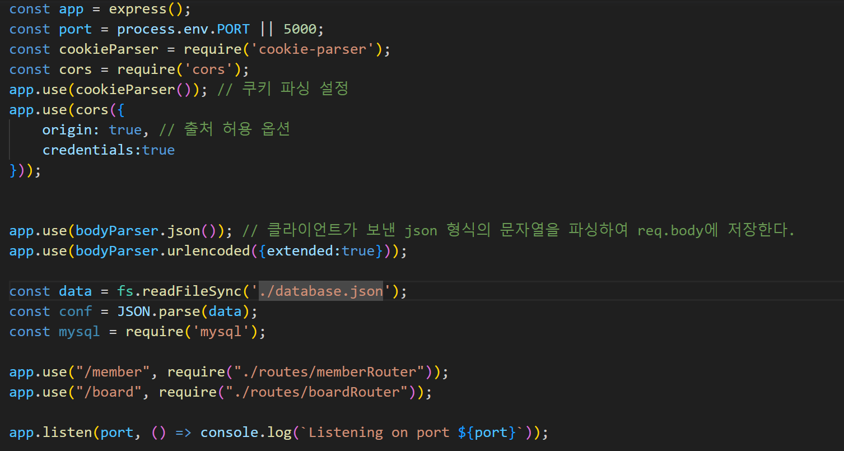The image size is (844, 451).
Task: Click the '${port}' template expression
Action: click(487, 433)
